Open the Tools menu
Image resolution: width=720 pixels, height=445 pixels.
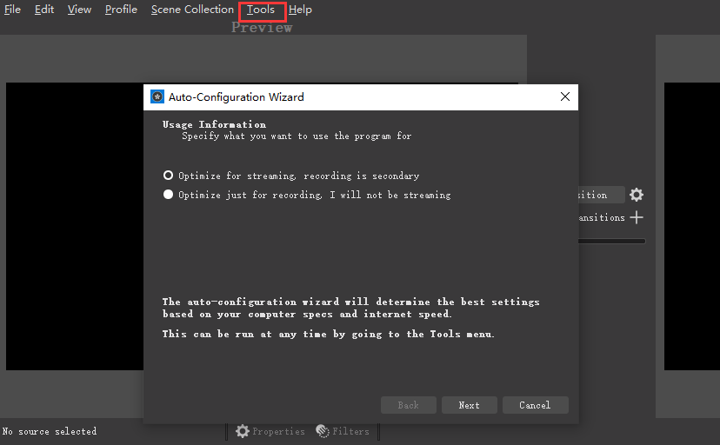[x=261, y=10]
